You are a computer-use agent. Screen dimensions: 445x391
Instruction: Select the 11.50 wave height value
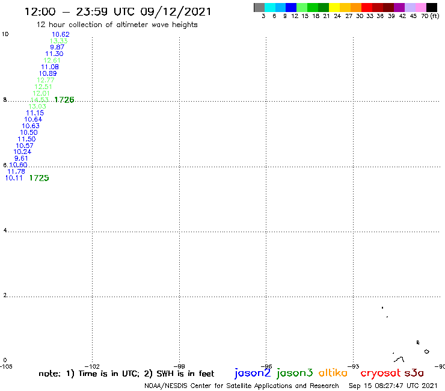pyautogui.click(x=26, y=139)
